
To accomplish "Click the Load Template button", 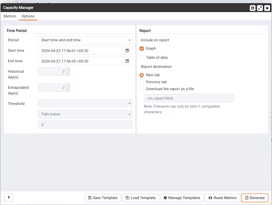I will tap(140, 198).
